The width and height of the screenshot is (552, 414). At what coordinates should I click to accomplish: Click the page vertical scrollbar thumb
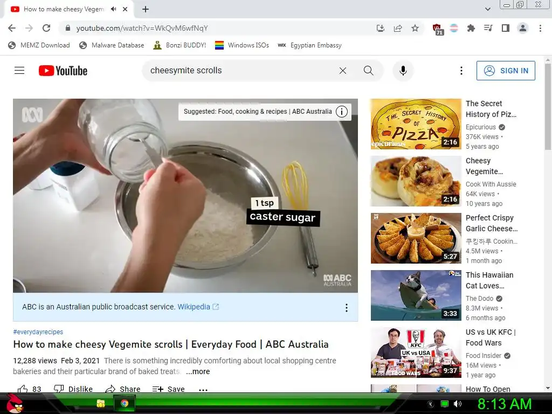[548, 106]
